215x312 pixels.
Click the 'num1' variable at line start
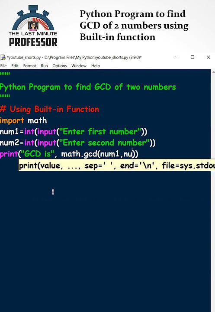coord(9,132)
